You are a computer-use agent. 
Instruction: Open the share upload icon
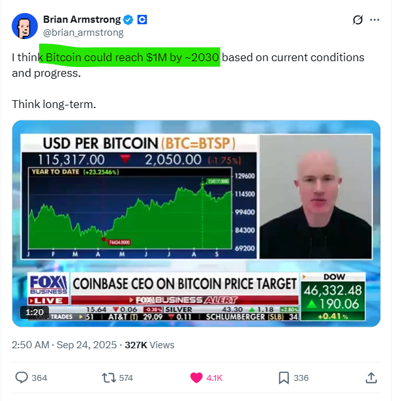click(x=371, y=378)
